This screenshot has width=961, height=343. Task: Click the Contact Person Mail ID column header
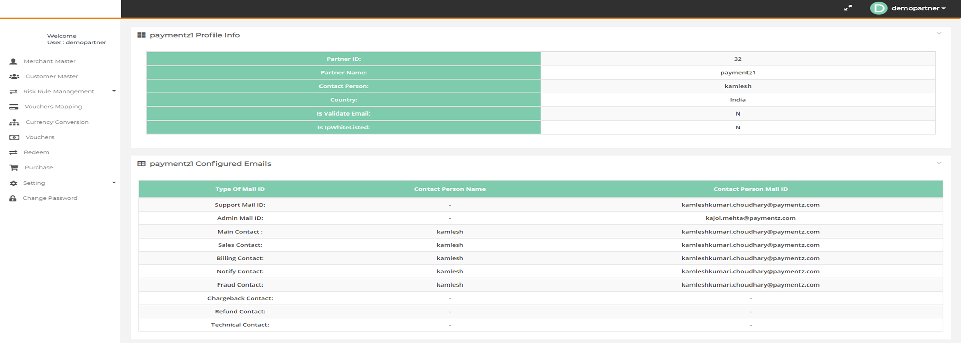pos(750,189)
